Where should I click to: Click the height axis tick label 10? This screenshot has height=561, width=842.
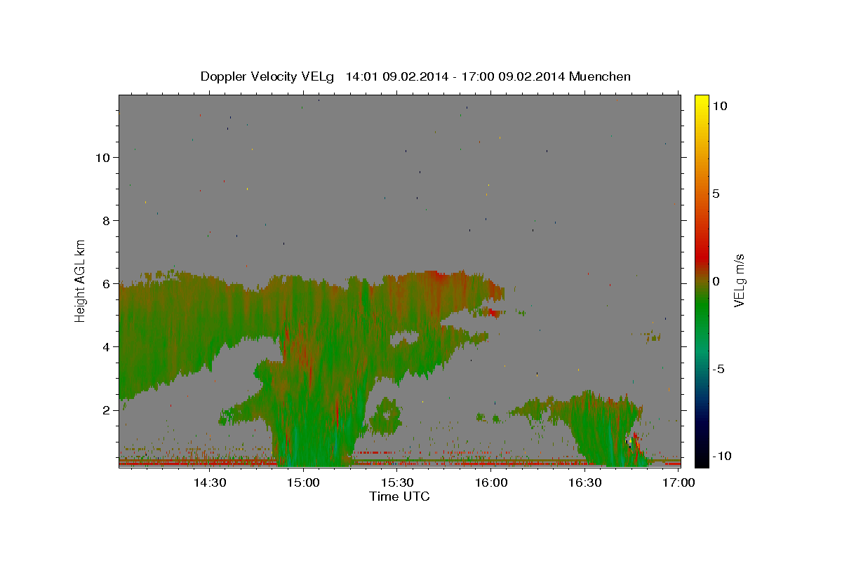103,158
